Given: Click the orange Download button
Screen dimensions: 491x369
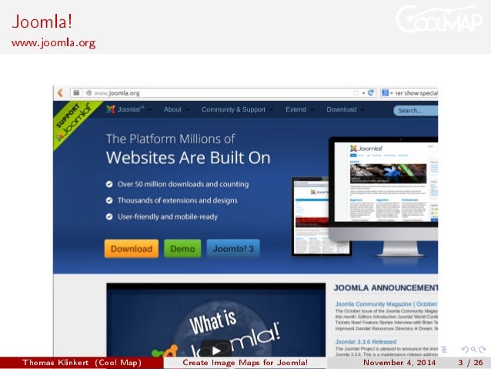Looking at the screenshot, I should pos(132,249).
